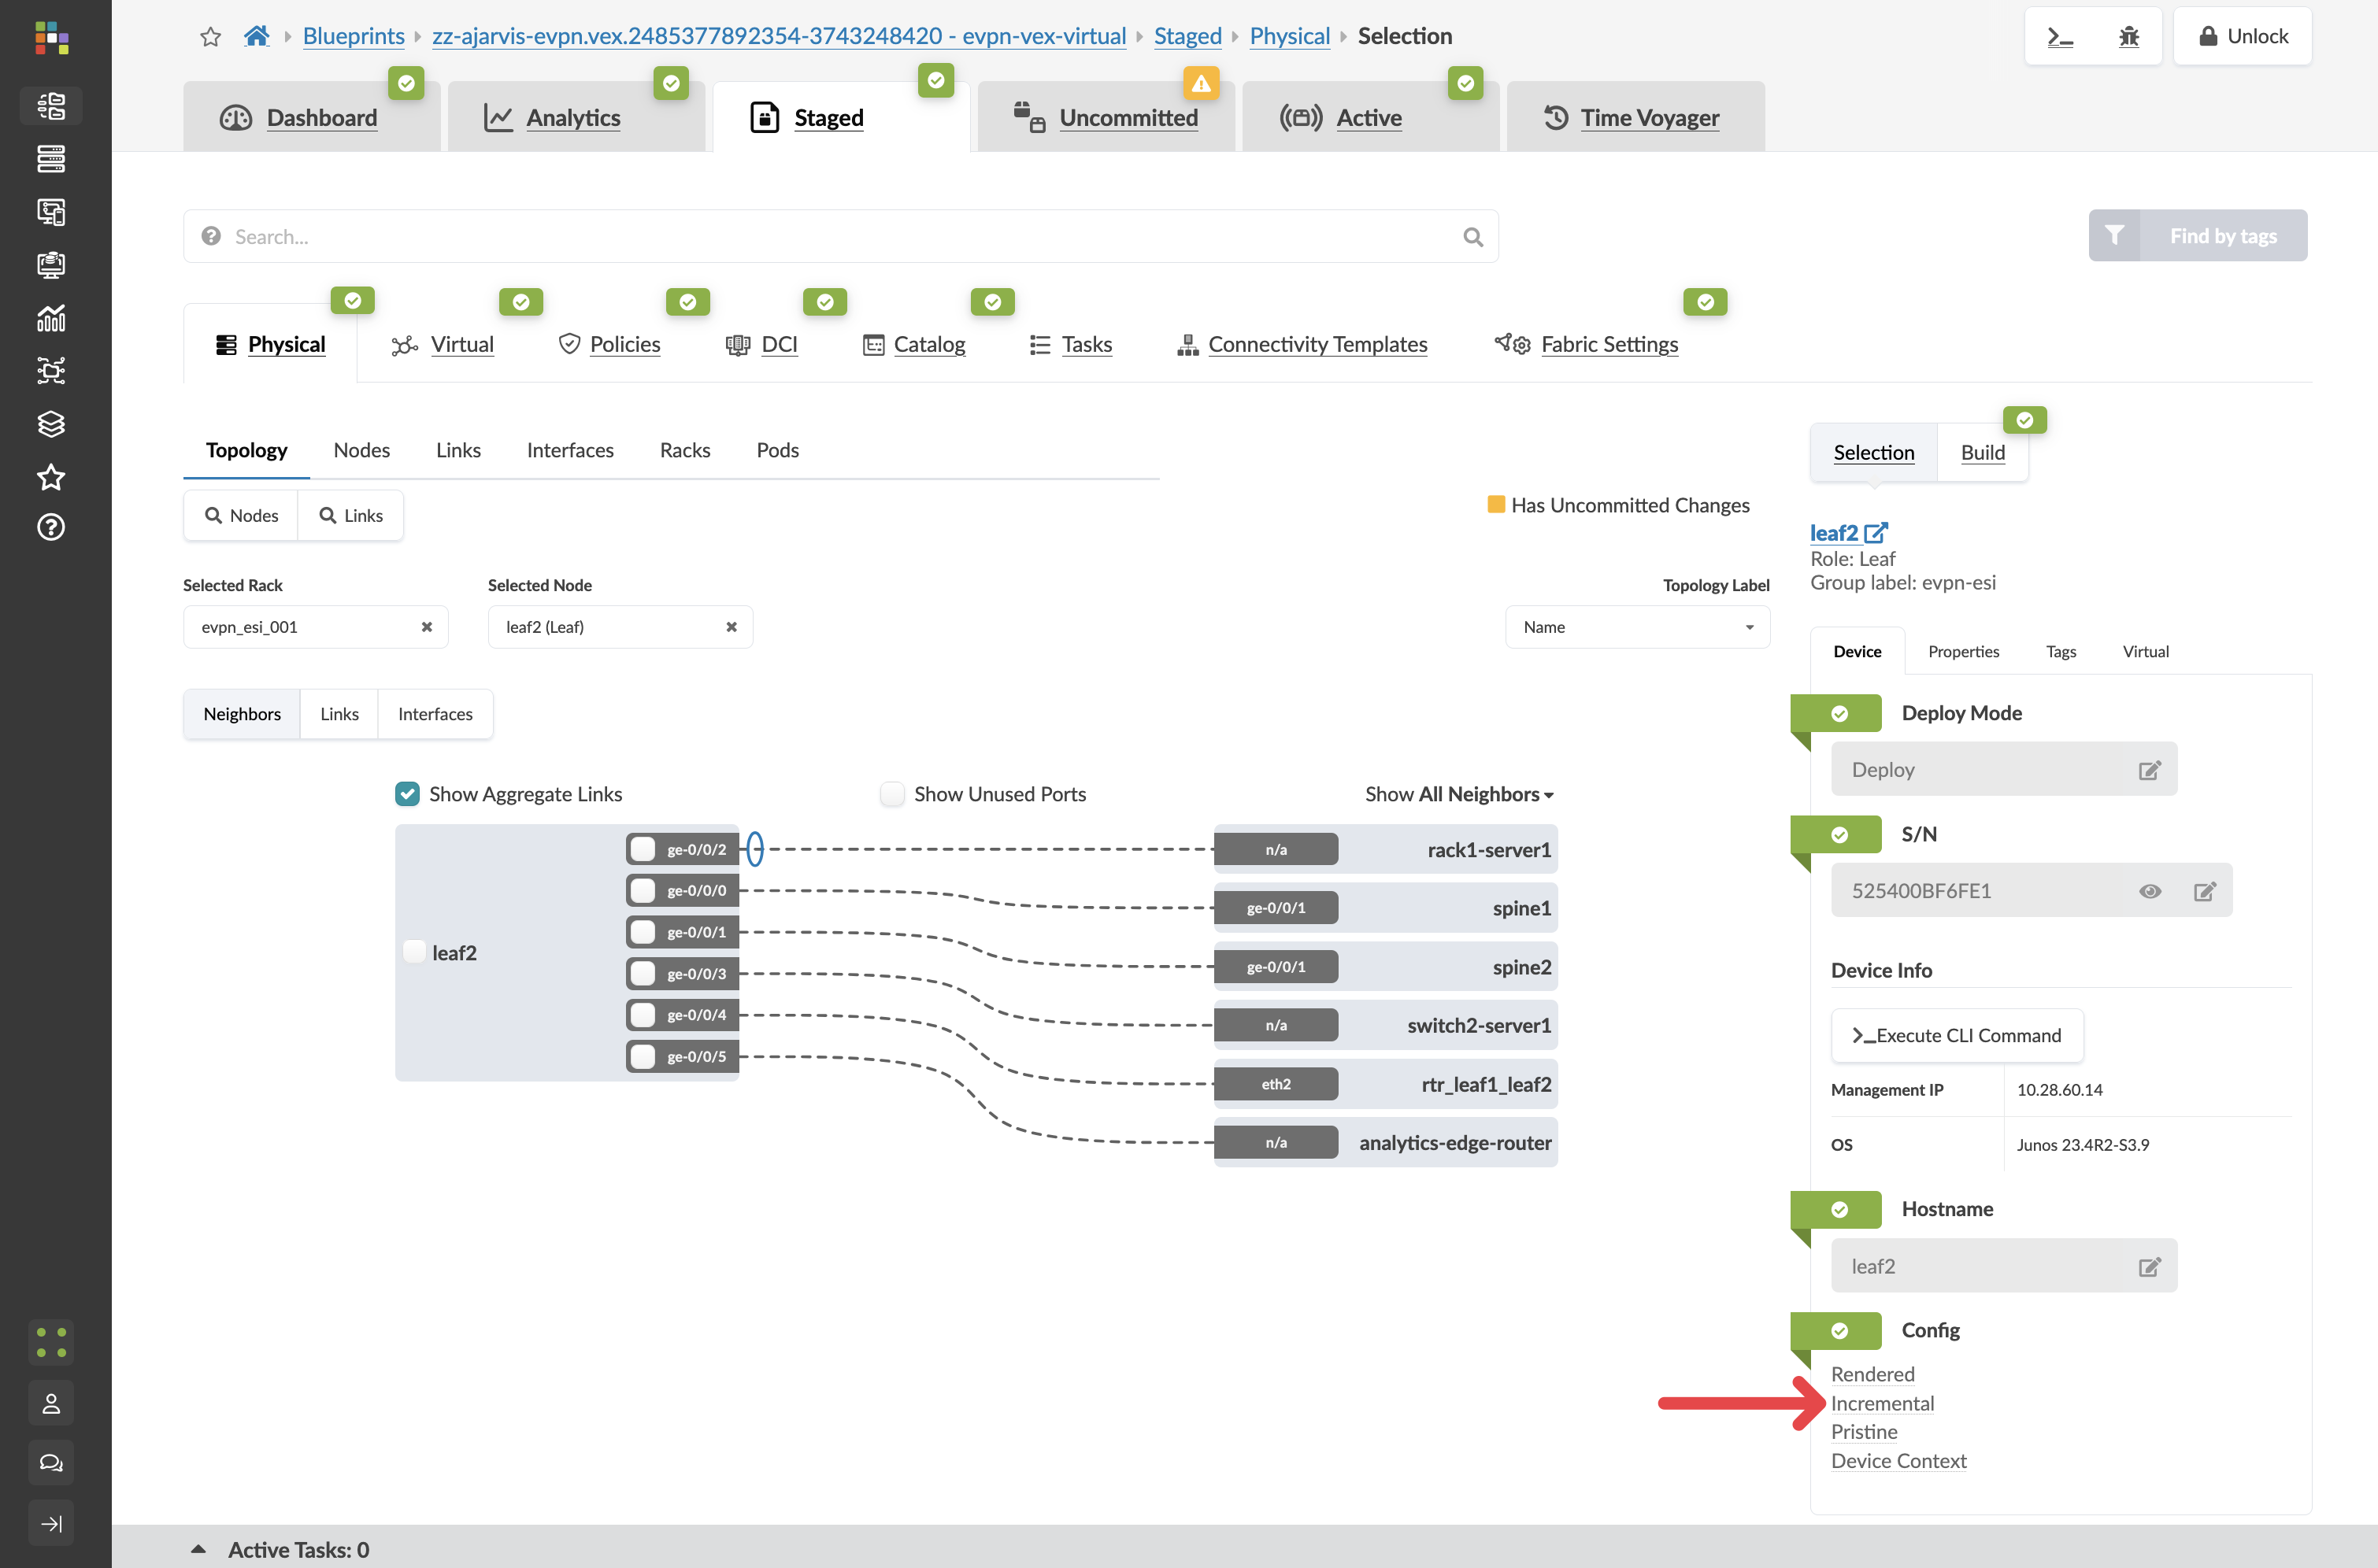Edit the Deploy Mode field icon
The image size is (2378, 1568).
2149,770
